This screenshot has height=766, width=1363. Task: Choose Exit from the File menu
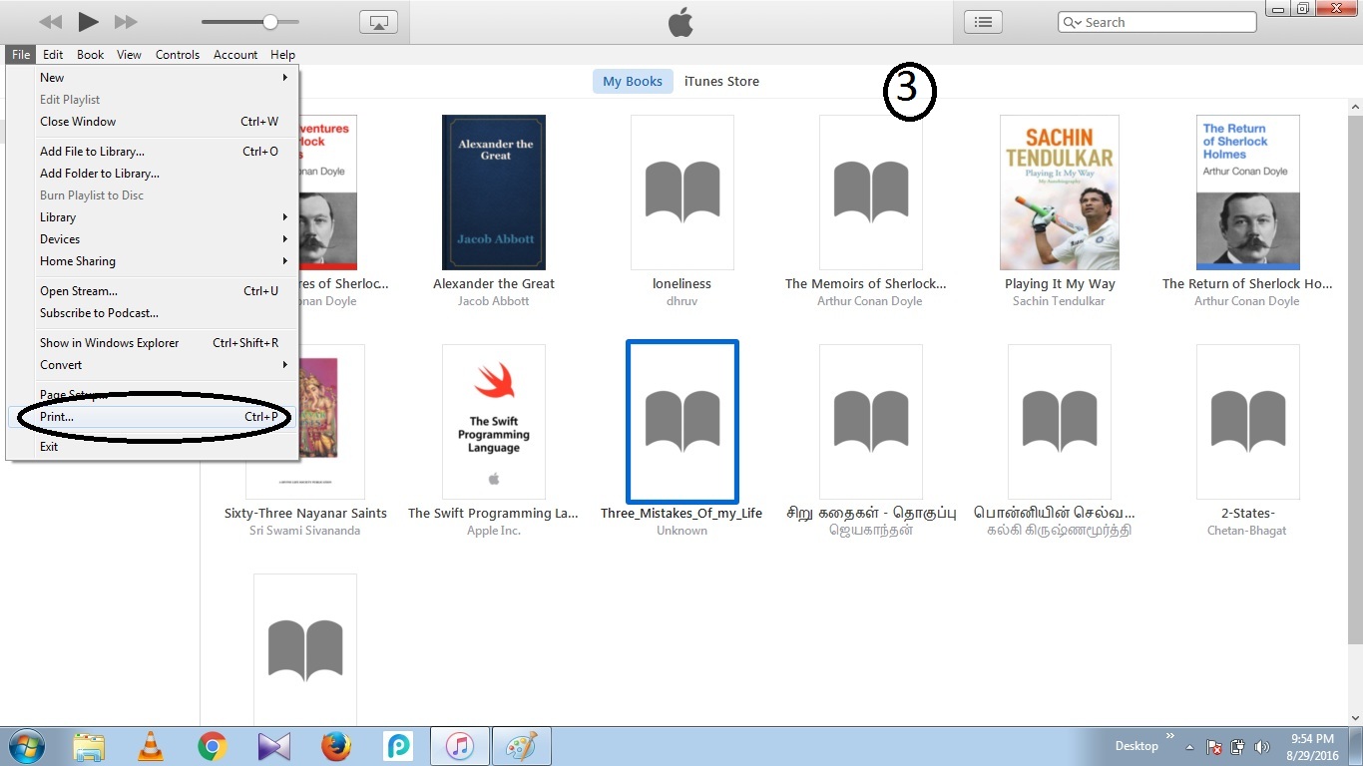click(152, 447)
